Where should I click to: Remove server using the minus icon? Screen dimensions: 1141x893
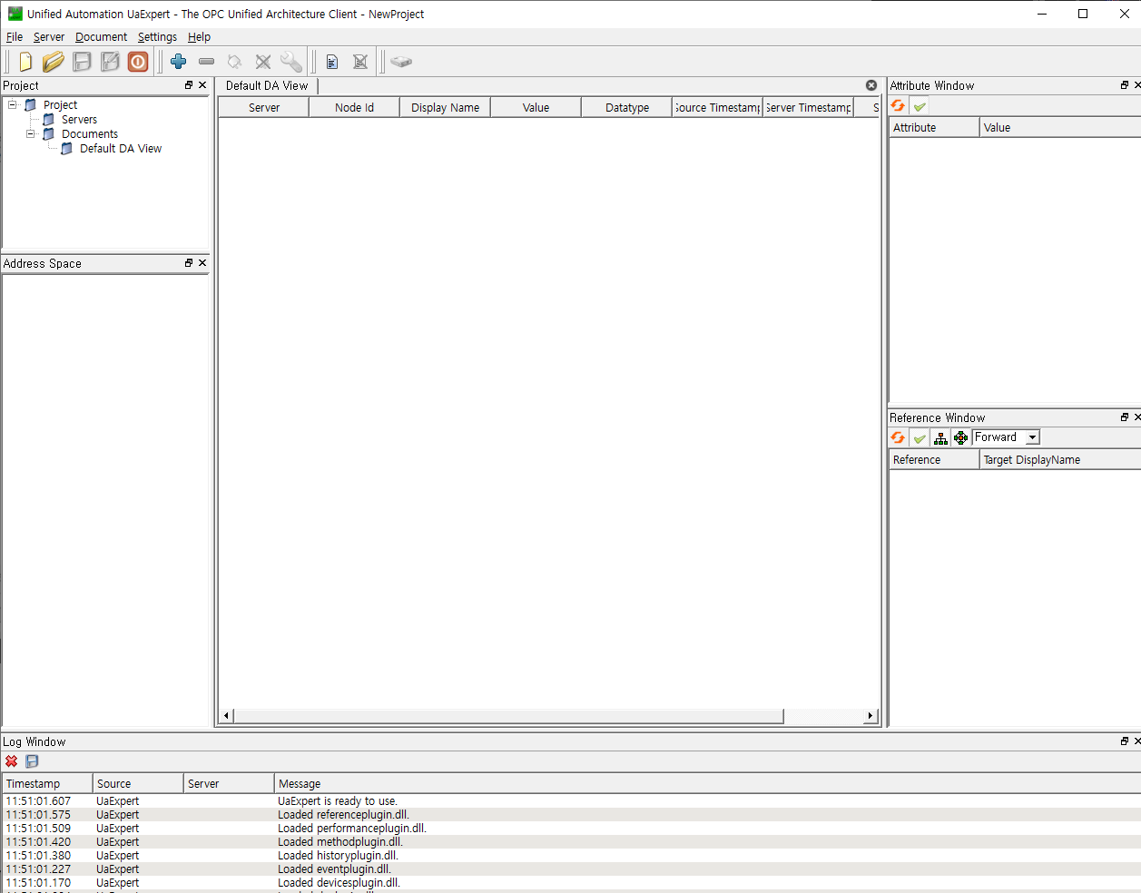(207, 62)
